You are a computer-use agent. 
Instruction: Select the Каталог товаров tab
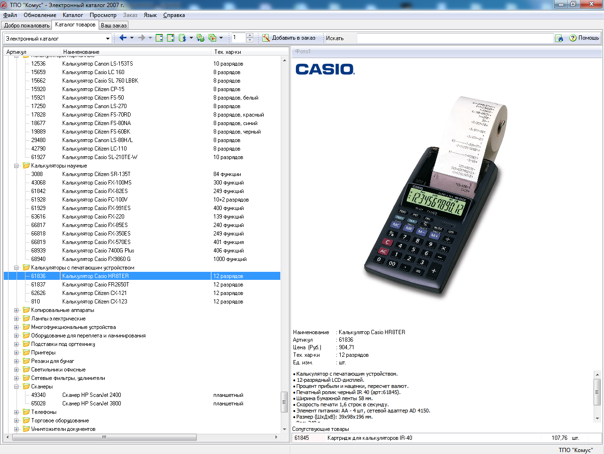click(x=75, y=25)
